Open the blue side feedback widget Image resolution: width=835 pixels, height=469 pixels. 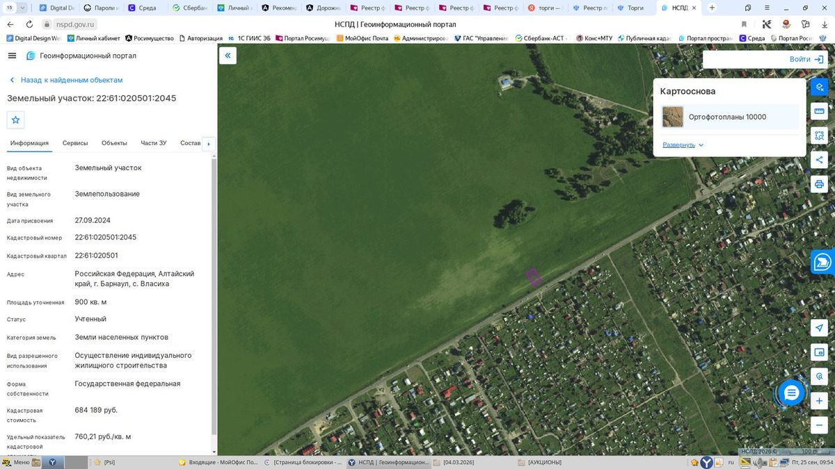pos(823,261)
